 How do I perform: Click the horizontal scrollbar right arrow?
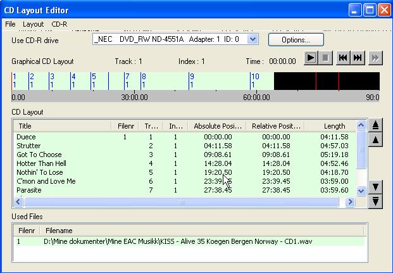tap(350, 201)
